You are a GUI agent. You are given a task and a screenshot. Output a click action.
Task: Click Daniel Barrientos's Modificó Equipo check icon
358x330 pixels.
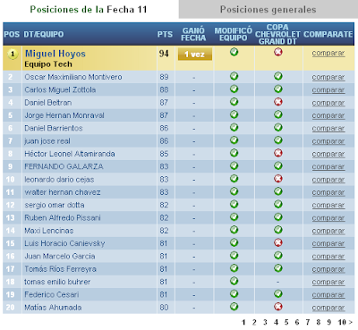point(234,128)
